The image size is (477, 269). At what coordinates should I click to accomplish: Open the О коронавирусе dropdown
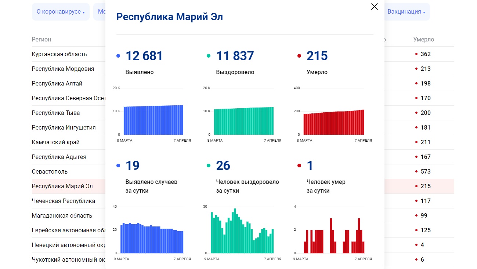61,11
